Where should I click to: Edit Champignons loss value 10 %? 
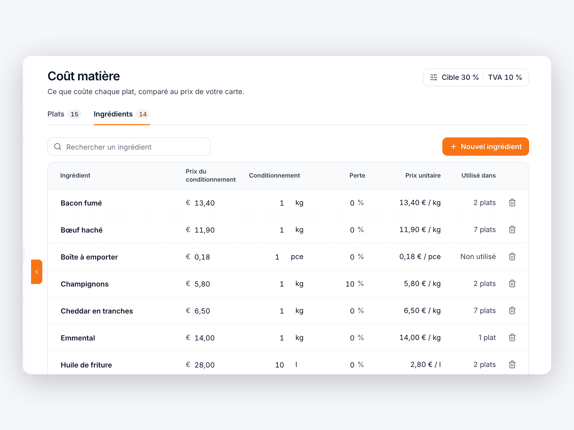(350, 284)
